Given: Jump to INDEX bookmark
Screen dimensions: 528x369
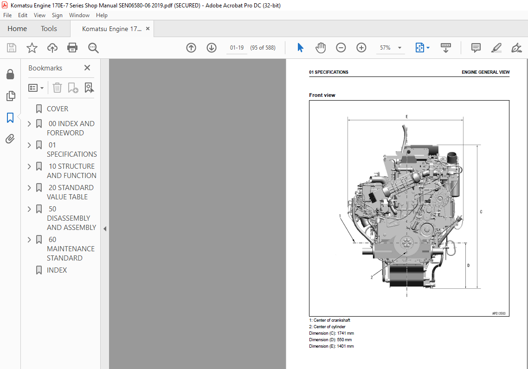Looking at the screenshot, I should pos(57,270).
